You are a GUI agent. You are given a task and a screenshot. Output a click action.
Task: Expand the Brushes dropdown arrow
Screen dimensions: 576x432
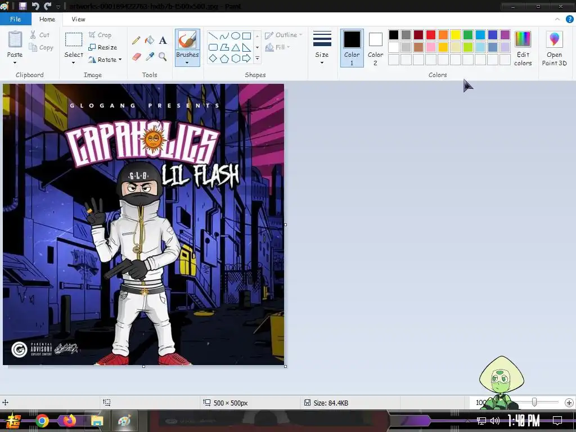[x=187, y=63]
